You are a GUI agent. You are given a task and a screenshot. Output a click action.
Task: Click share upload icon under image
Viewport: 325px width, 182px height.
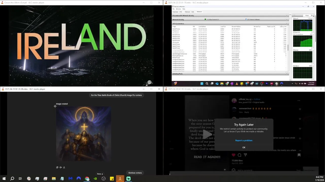pos(64,167)
